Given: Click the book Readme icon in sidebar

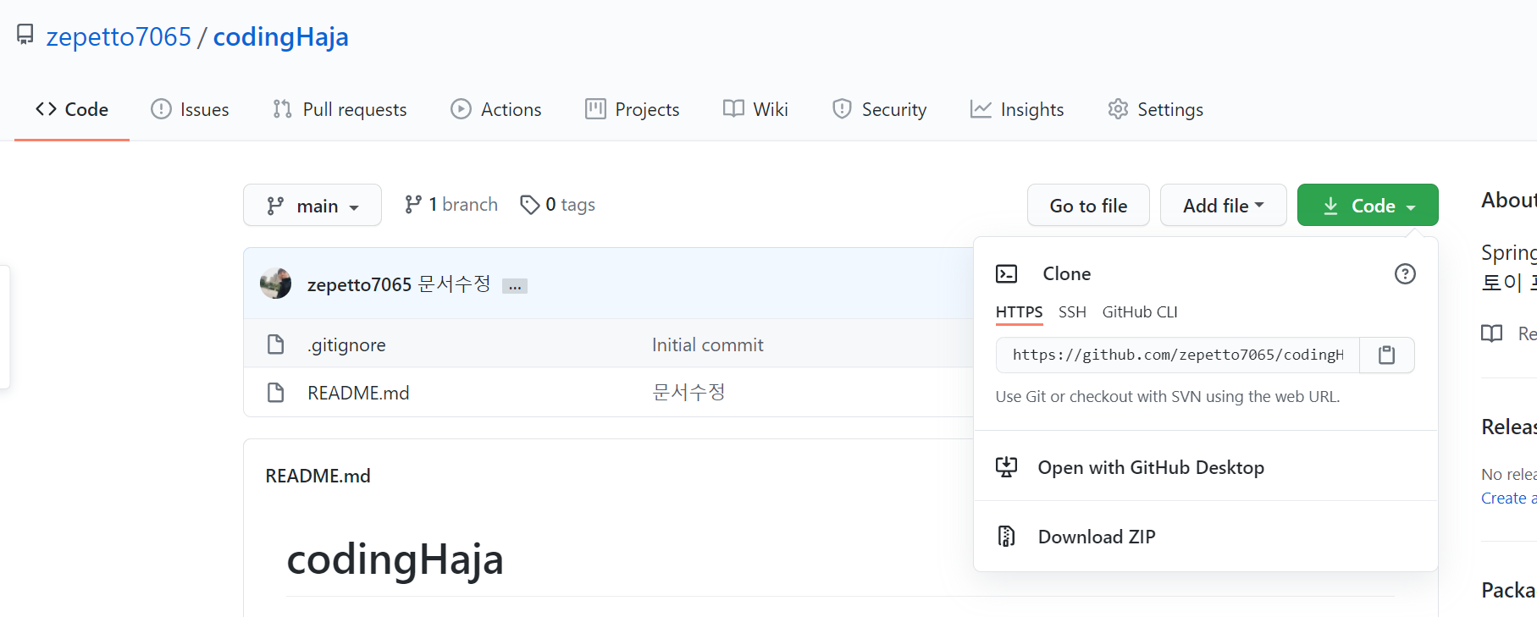Looking at the screenshot, I should [x=1491, y=333].
